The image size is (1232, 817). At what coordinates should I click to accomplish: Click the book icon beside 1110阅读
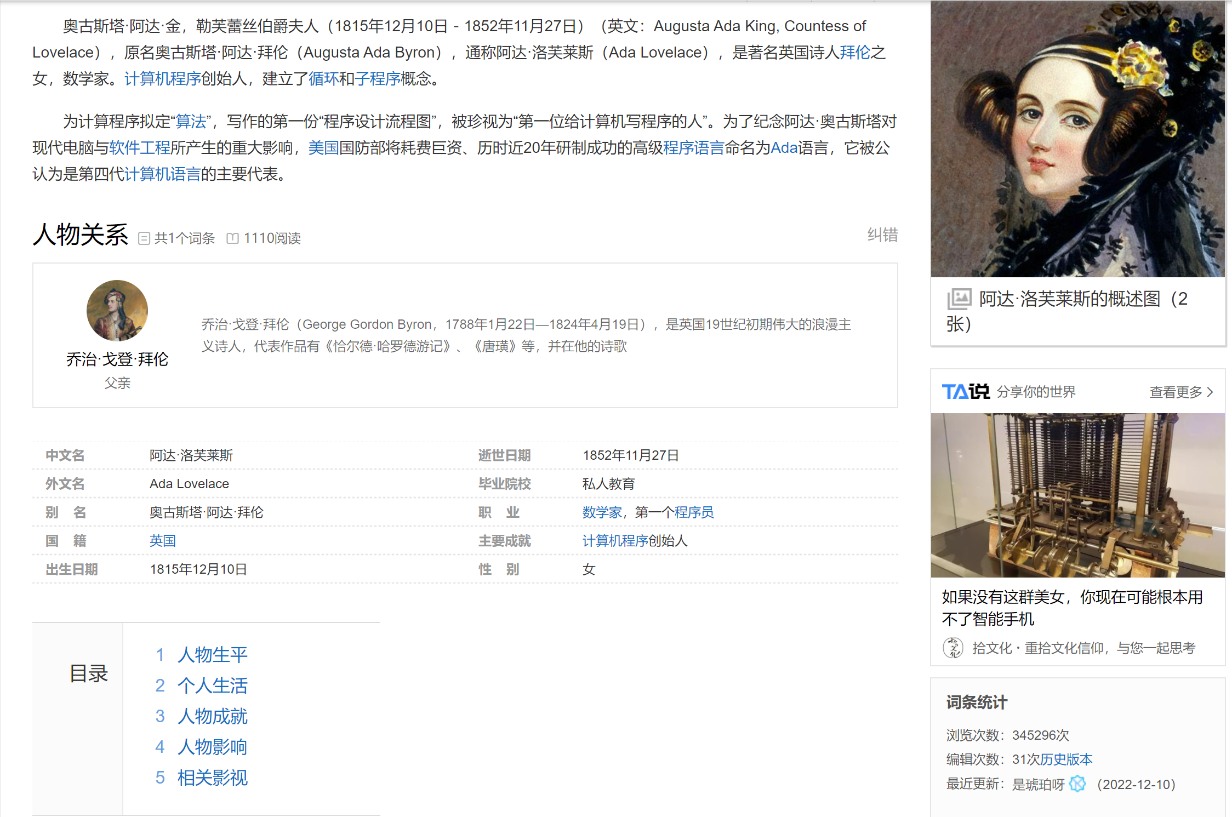pyautogui.click(x=233, y=238)
